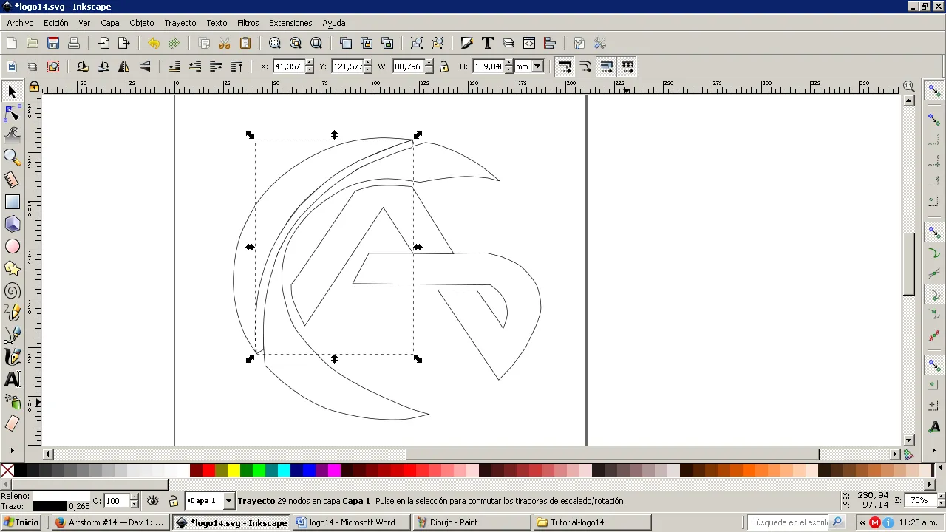The image size is (946, 532).
Task: Toggle the width-height ratio lock
Action: tap(444, 66)
